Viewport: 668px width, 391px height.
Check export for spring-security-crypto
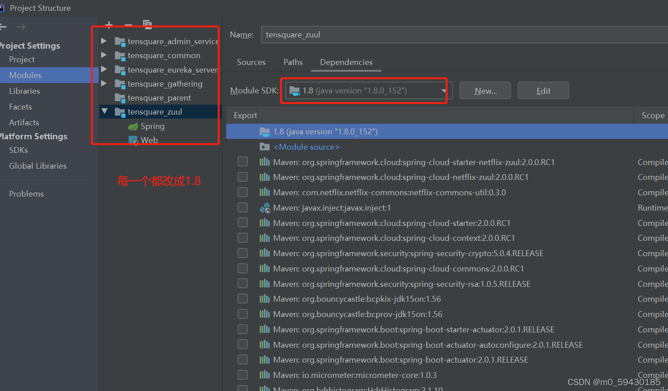click(x=242, y=253)
